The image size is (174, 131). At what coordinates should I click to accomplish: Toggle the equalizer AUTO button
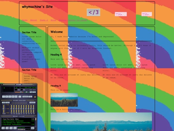(x=7, y=103)
